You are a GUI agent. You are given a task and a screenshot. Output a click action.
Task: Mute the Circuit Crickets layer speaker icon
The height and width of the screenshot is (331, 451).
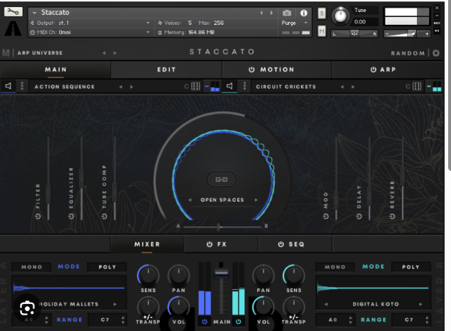coord(229,86)
